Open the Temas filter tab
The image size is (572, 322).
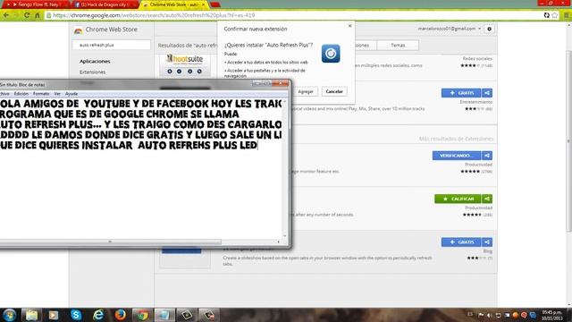click(398, 46)
